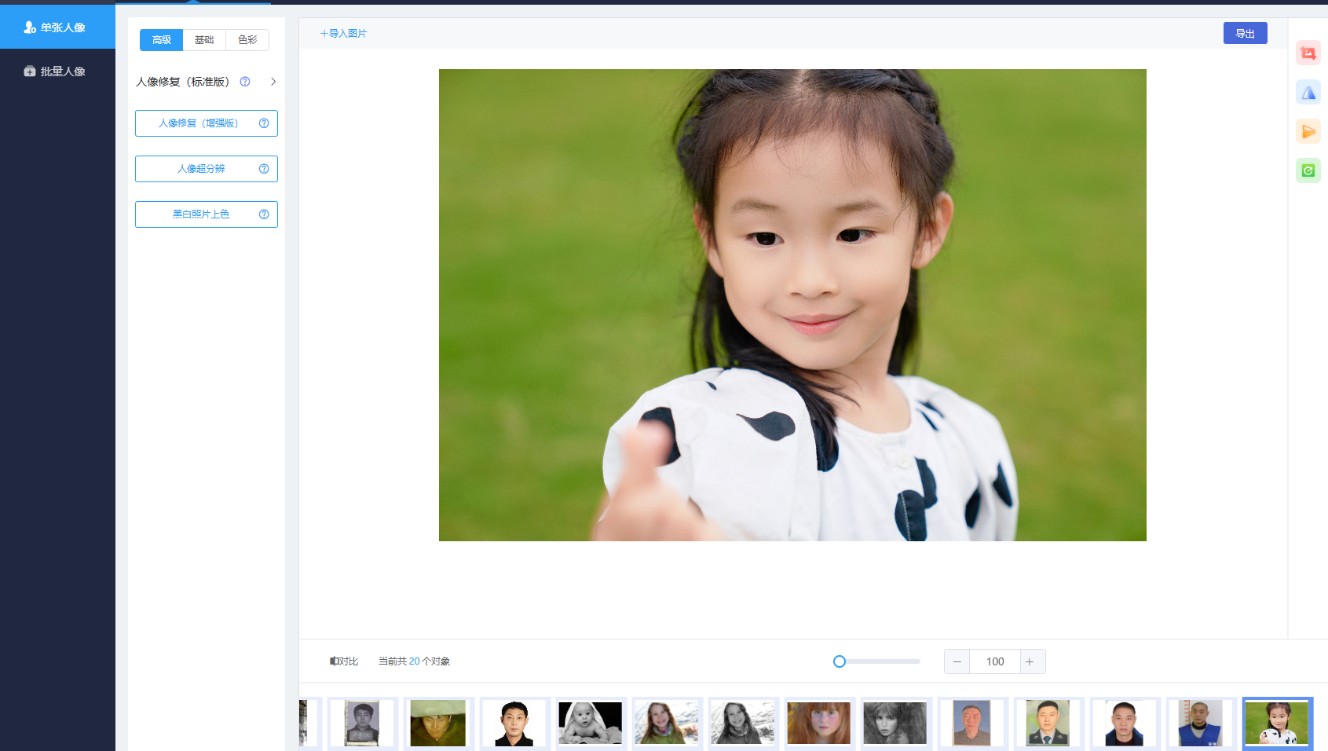Click help icon on 黑白照片上色 button
1328x751 pixels.
click(264, 214)
